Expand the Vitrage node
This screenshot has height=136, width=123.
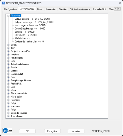coord(8,71)
